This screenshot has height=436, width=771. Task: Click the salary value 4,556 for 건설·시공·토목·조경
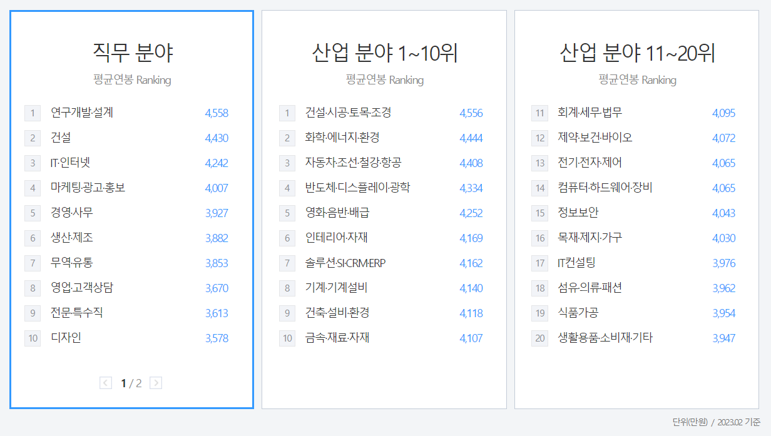pos(471,113)
